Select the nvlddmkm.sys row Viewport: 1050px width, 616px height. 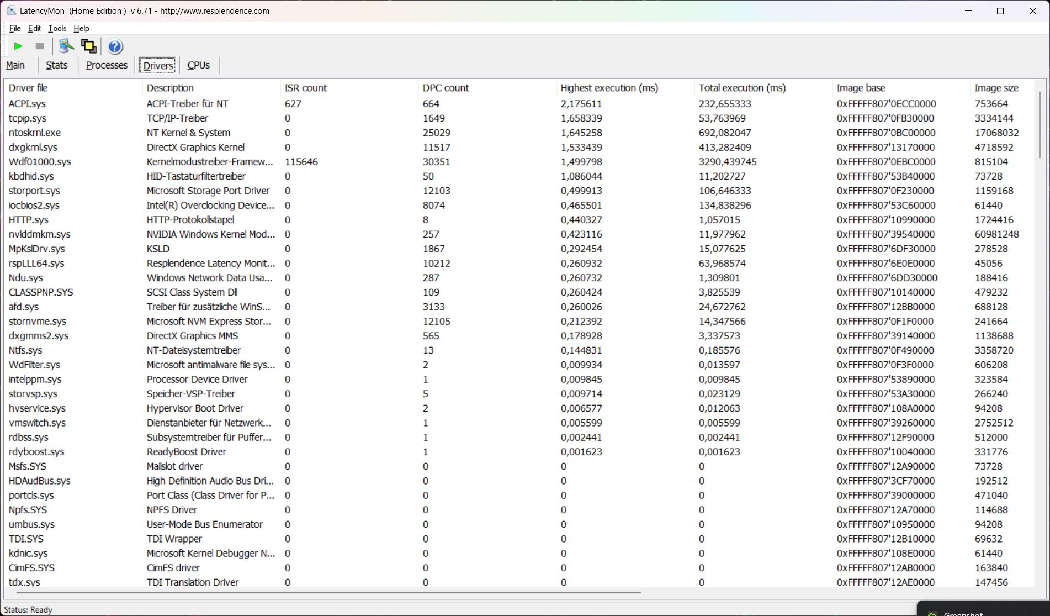point(519,234)
